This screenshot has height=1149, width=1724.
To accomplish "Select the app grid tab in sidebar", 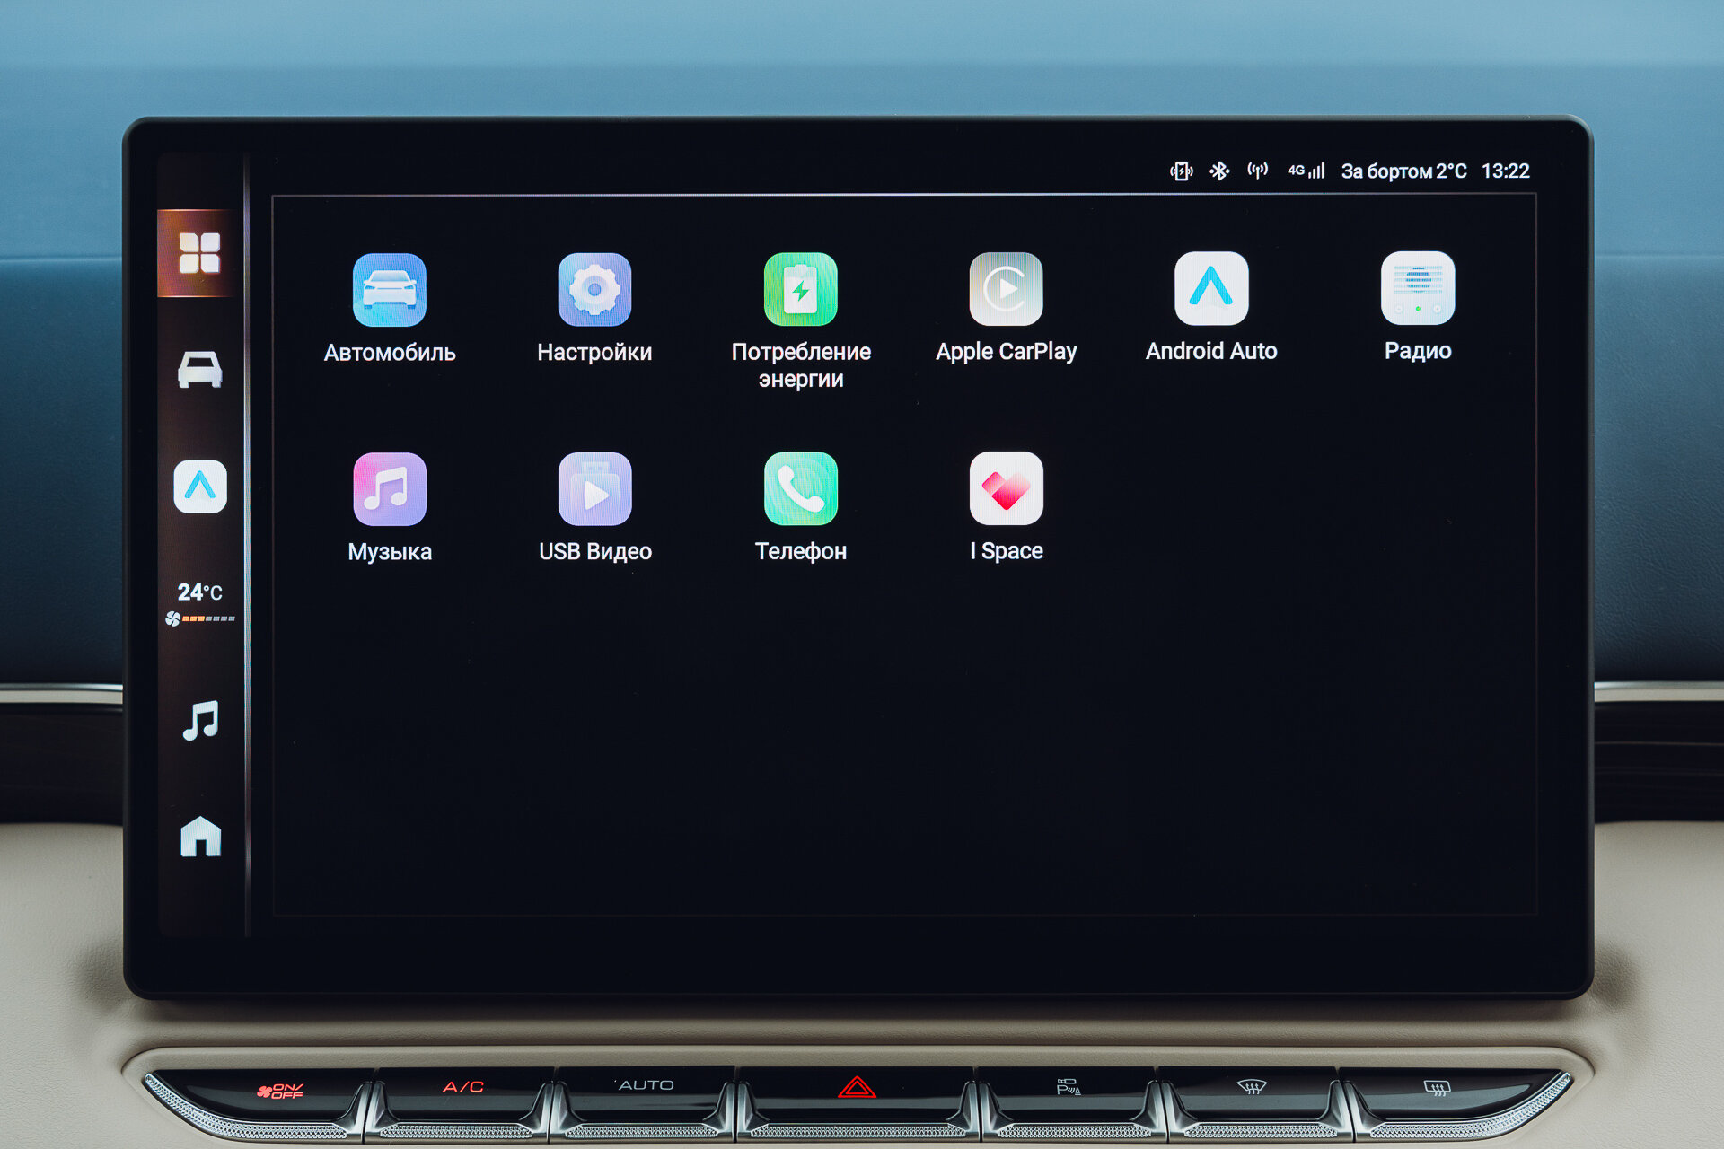I will click(199, 253).
